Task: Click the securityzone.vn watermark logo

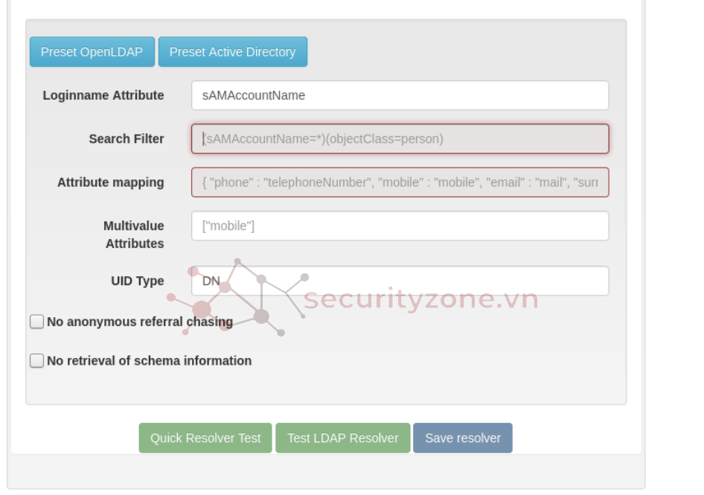Action: coord(420,299)
